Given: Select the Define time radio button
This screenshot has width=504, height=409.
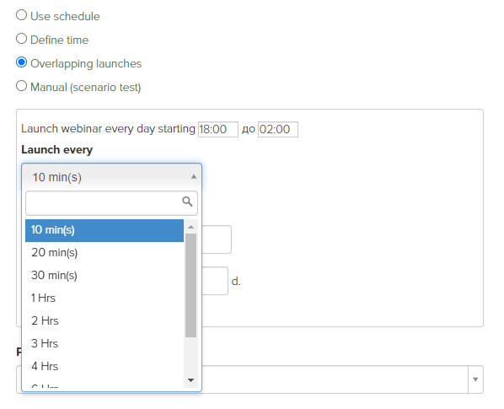Looking at the screenshot, I should [22, 39].
